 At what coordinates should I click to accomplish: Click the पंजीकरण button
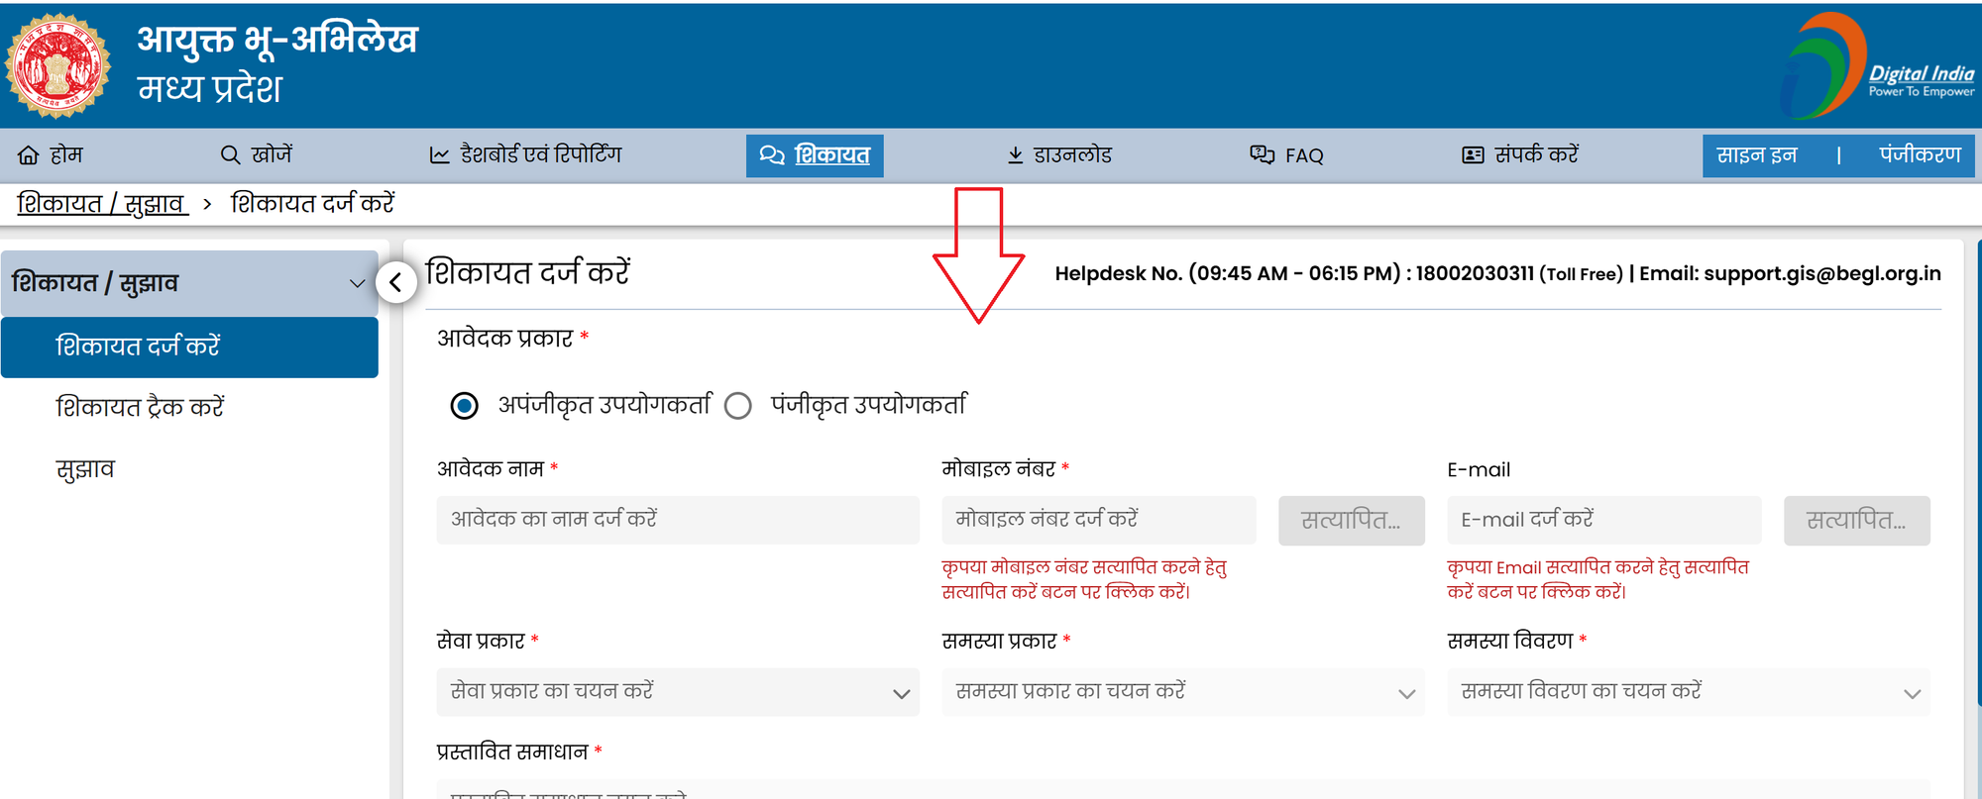(1921, 155)
